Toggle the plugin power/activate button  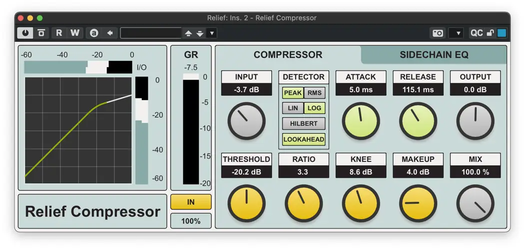[25, 33]
